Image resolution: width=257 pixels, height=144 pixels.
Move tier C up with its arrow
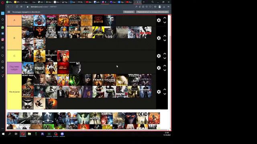(165, 54)
